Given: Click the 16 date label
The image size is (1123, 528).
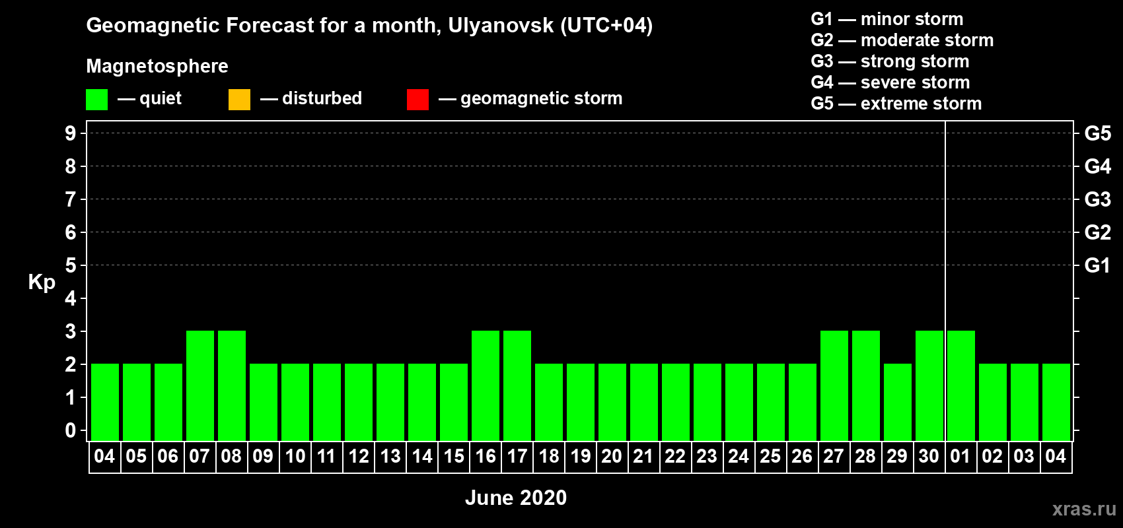Looking at the screenshot, I should [x=485, y=457].
